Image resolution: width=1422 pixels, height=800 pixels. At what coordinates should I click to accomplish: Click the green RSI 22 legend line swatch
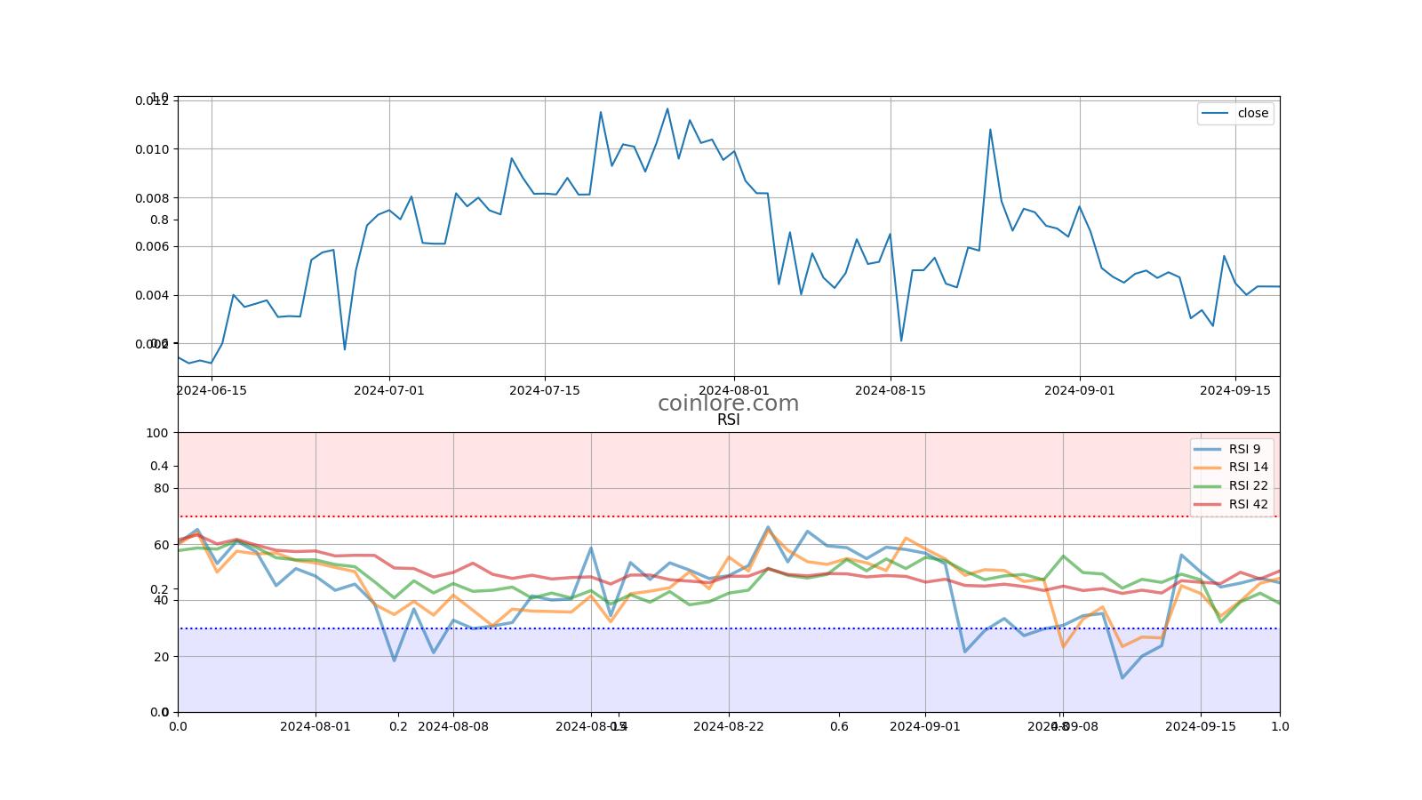(x=1208, y=486)
